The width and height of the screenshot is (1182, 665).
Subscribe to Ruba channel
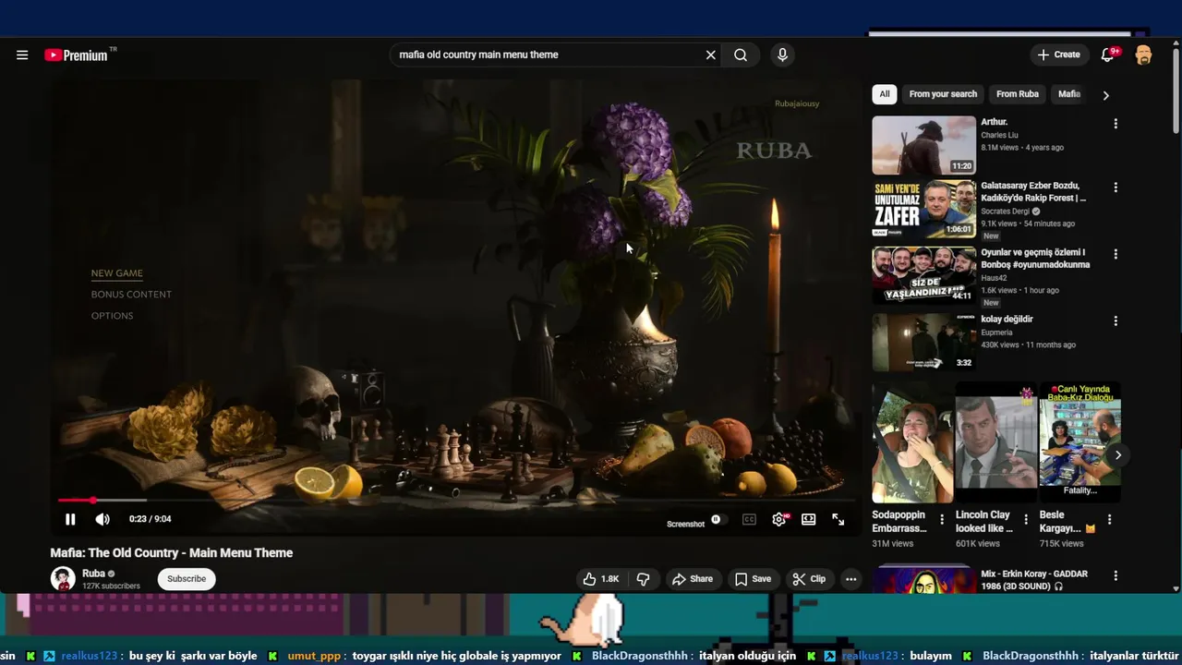tap(187, 579)
